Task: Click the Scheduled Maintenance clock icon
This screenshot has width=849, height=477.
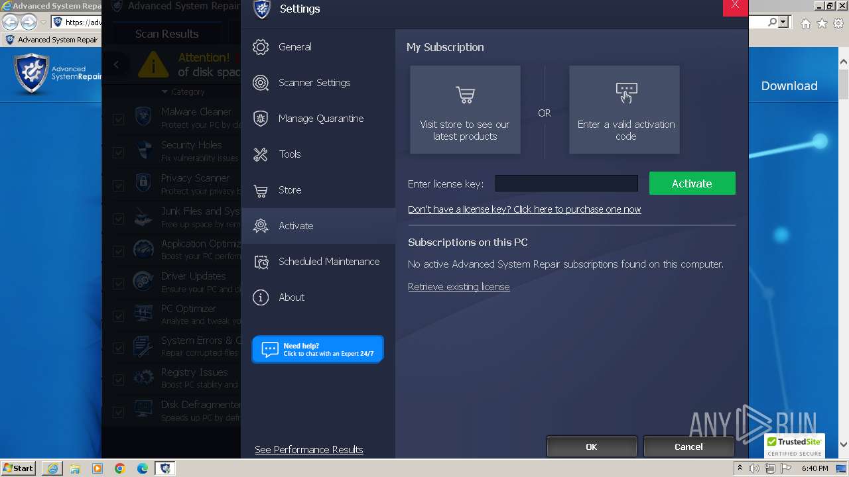Action: click(x=261, y=262)
